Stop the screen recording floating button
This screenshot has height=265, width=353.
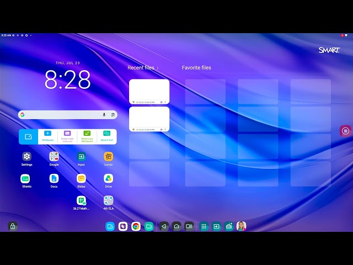[x=346, y=131]
